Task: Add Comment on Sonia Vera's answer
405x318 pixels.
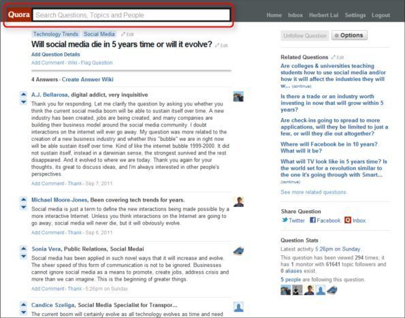Action: coord(48,289)
